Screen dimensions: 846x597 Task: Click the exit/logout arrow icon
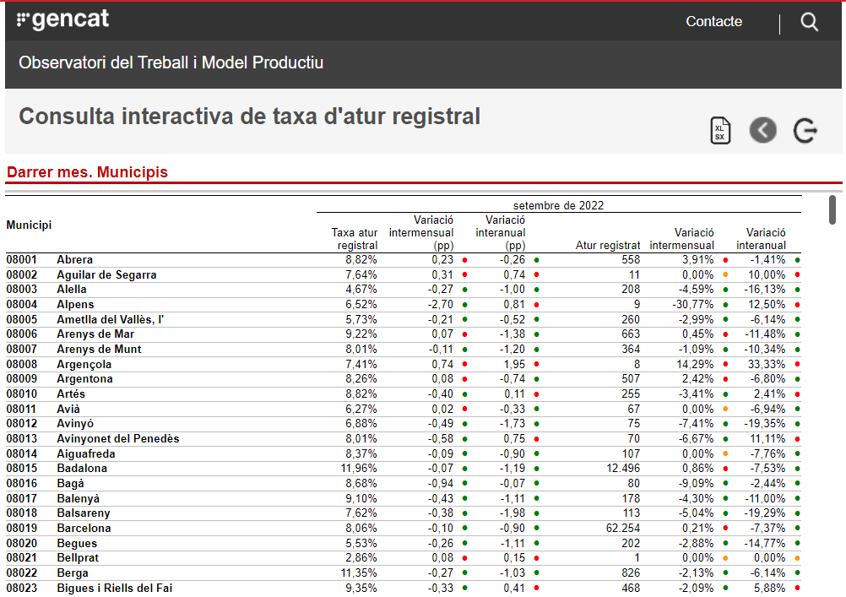click(805, 130)
